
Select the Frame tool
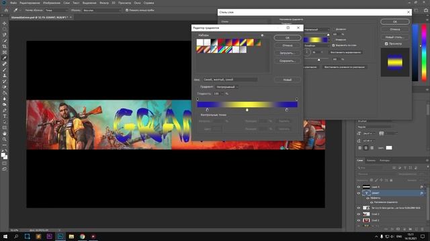tap(5, 52)
